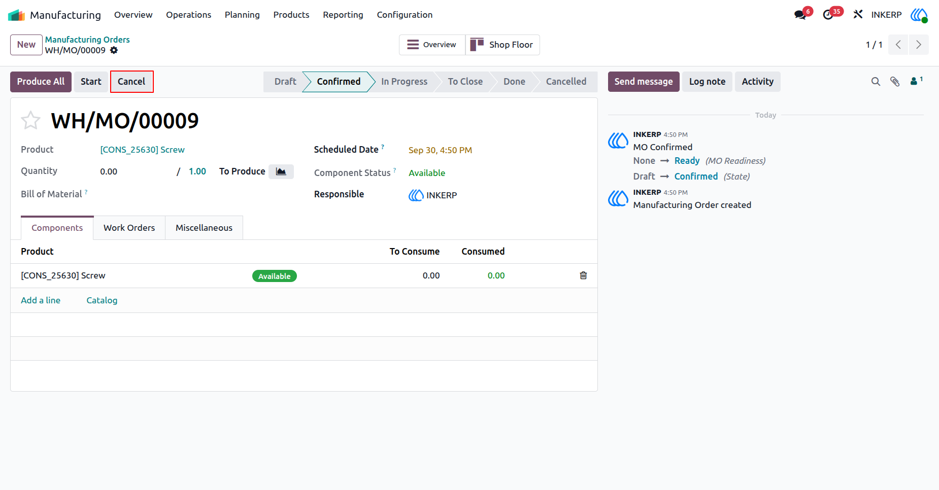Select the In Progress status stage
Screen dimensions: 939x490
404,82
